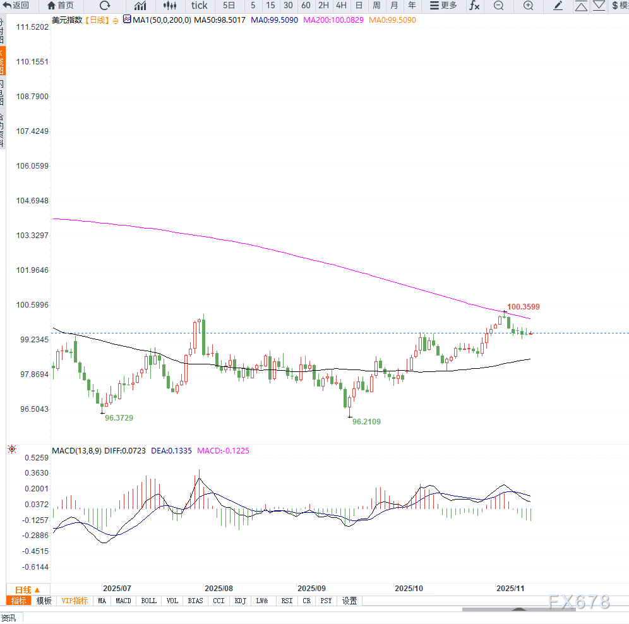629x624 pixels.
Task: Click the 设置 settings button
Action: (349, 601)
